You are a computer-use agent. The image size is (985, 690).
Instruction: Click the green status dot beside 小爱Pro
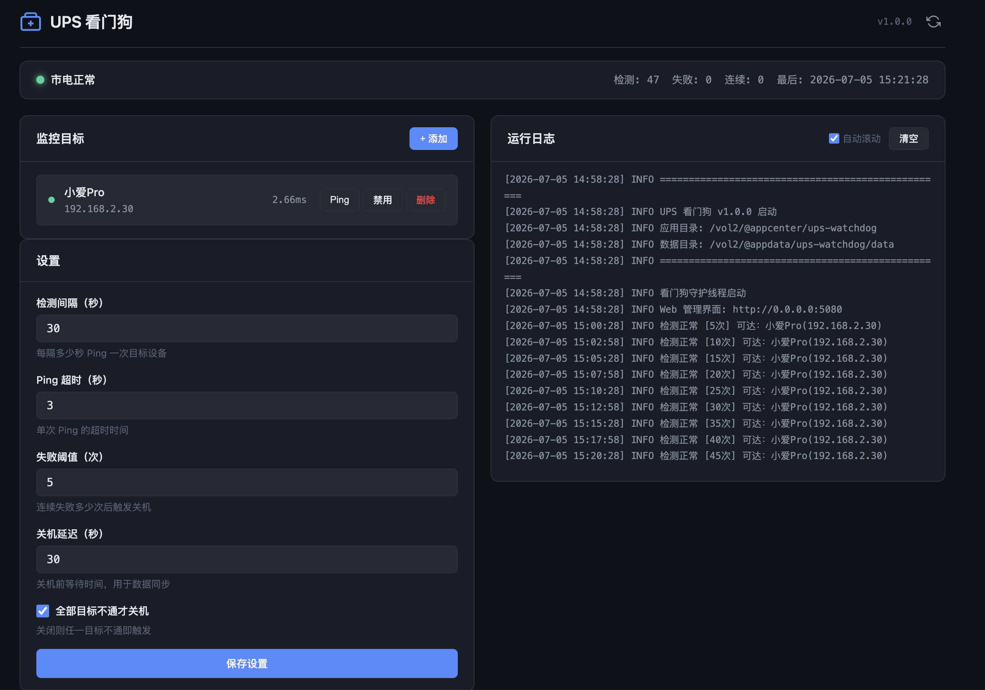(x=51, y=200)
